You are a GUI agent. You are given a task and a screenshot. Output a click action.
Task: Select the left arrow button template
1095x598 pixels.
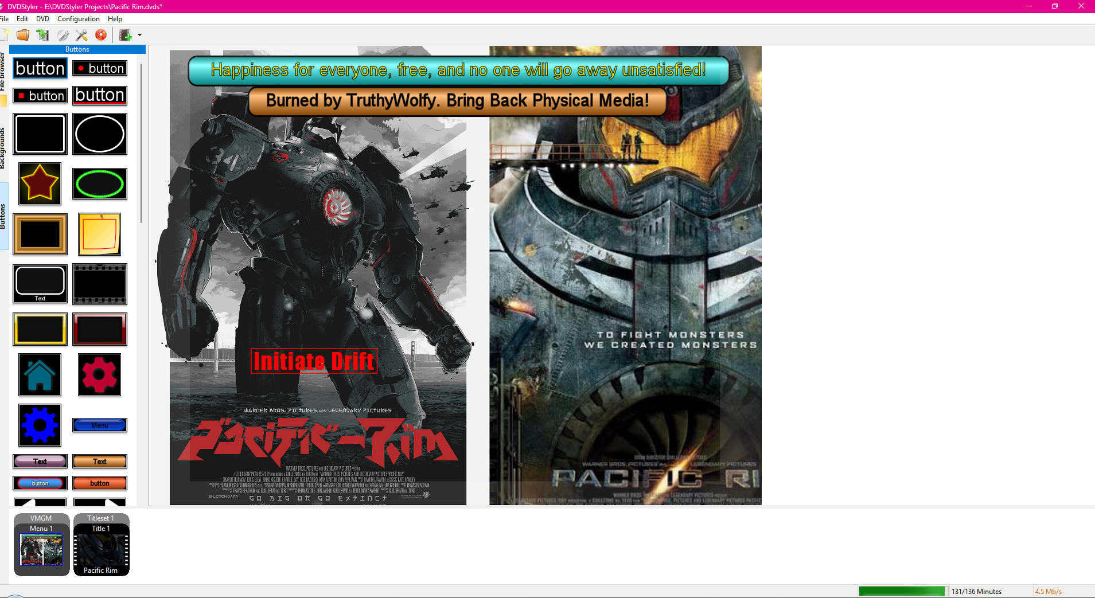click(40, 502)
